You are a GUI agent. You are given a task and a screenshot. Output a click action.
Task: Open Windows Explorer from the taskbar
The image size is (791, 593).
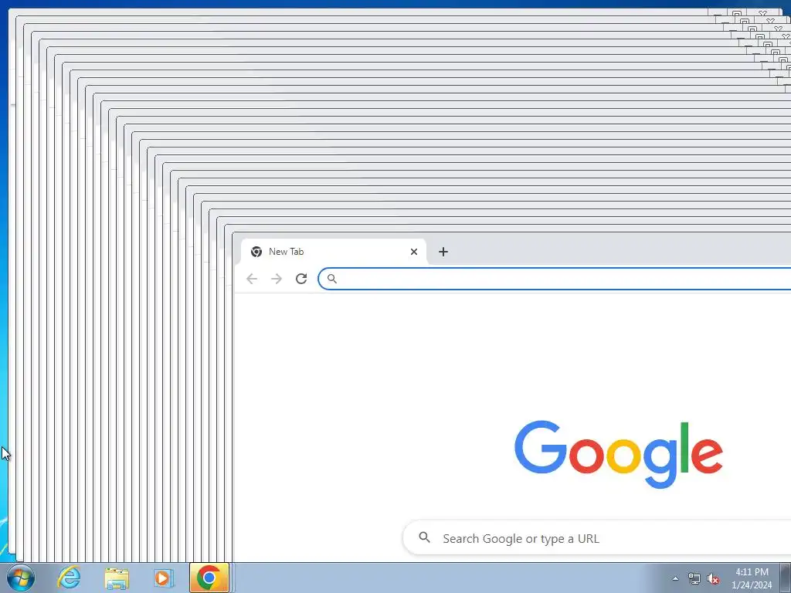point(117,578)
